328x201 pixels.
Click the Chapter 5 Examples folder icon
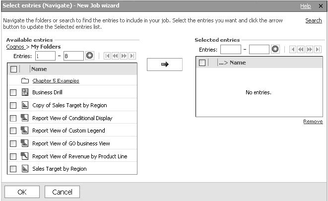point(25,80)
